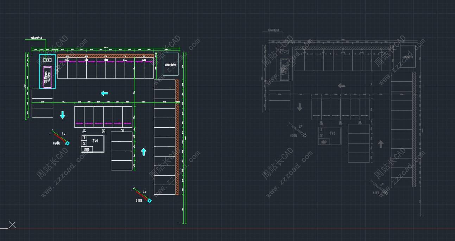Click the cyan left-pointing direction arrow
Image resolution: width=455 pixels, height=241 pixels.
point(105,93)
